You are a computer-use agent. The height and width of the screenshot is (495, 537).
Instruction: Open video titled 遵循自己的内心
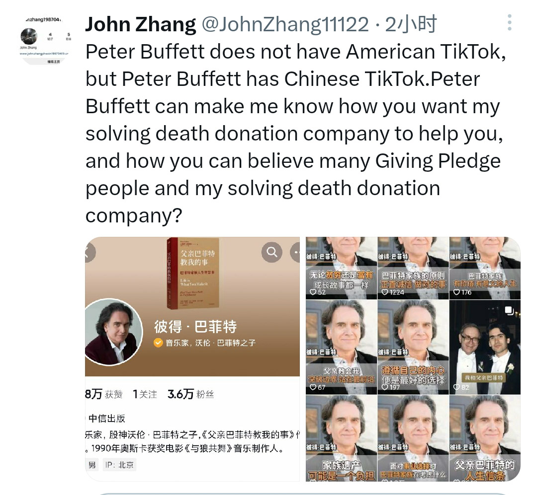tap(413, 347)
